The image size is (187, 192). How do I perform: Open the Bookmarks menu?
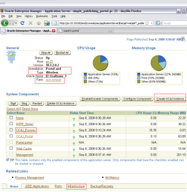pyautogui.click(x=42, y=16)
